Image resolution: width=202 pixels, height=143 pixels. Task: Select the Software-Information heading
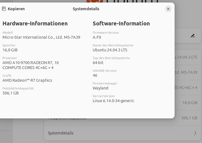tap(121, 23)
